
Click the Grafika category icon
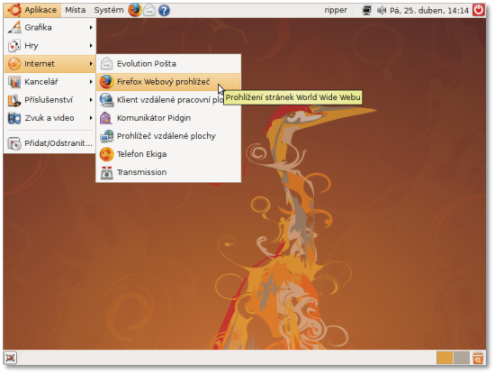[x=14, y=28]
